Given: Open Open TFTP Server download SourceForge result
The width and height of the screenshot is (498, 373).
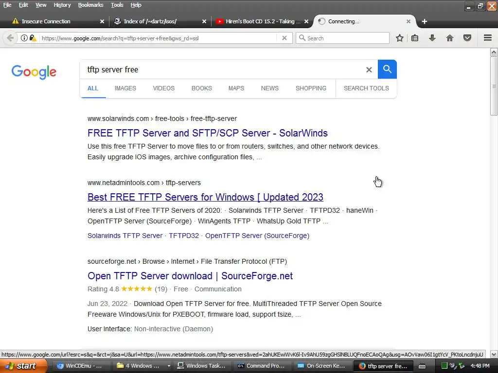Looking at the screenshot, I should (x=190, y=276).
